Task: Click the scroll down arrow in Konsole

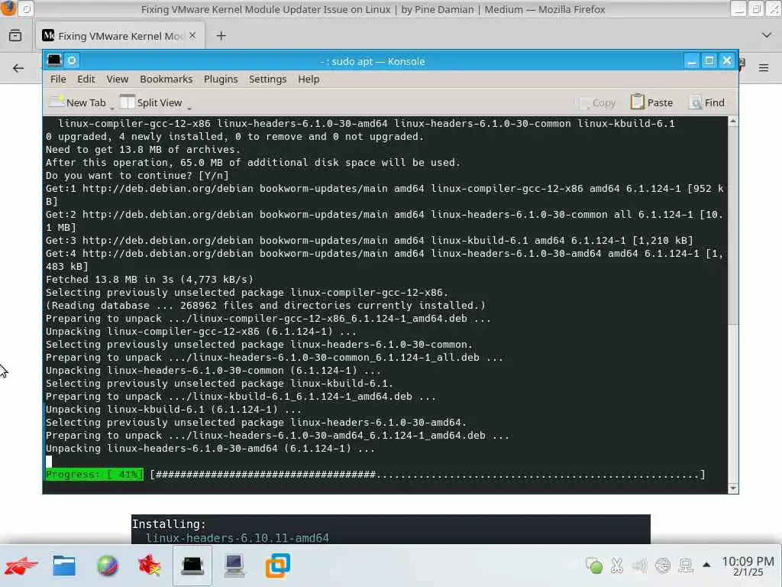Action: (x=732, y=488)
